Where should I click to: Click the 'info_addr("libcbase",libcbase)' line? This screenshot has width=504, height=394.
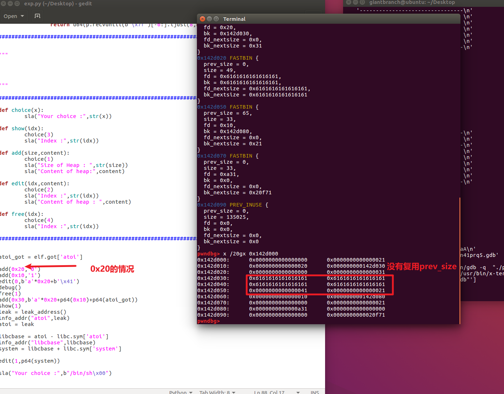pos(48,343)
